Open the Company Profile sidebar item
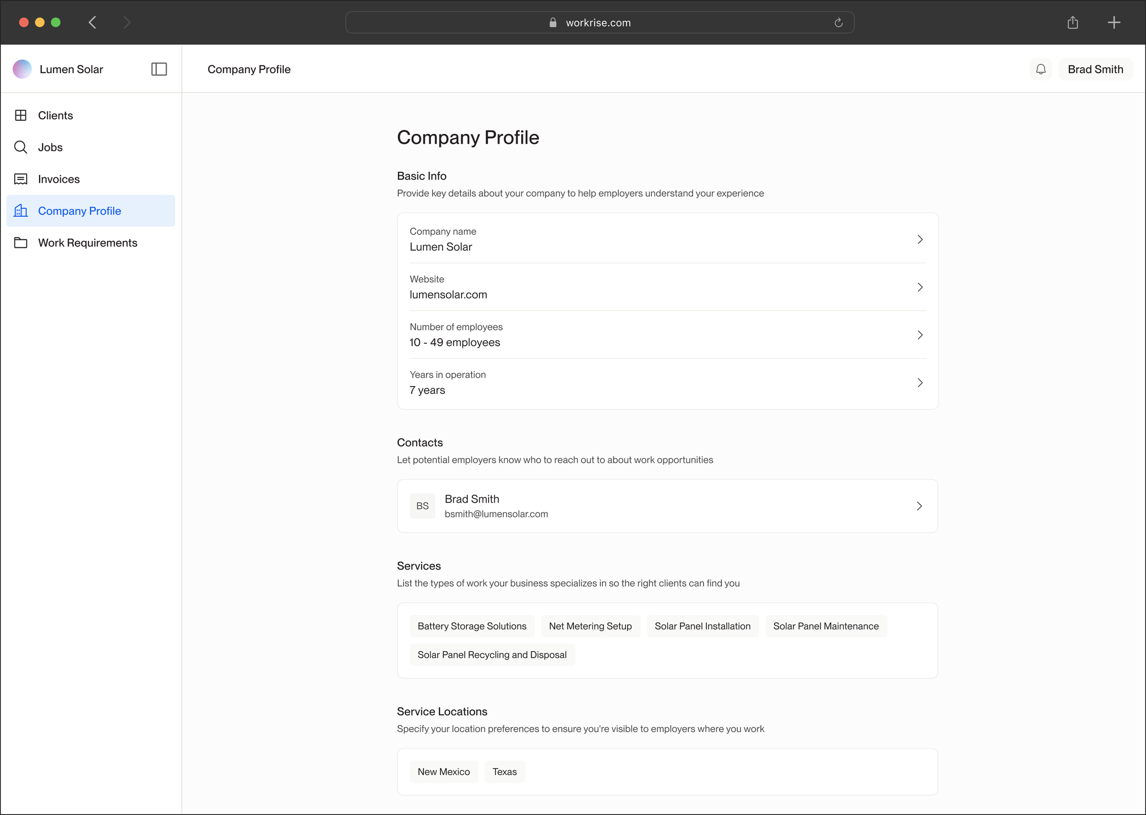 pos(80,211)
